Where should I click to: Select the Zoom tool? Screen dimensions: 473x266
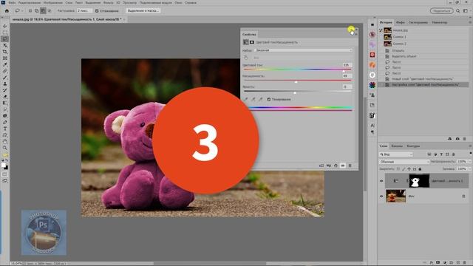tap(5, 148)
